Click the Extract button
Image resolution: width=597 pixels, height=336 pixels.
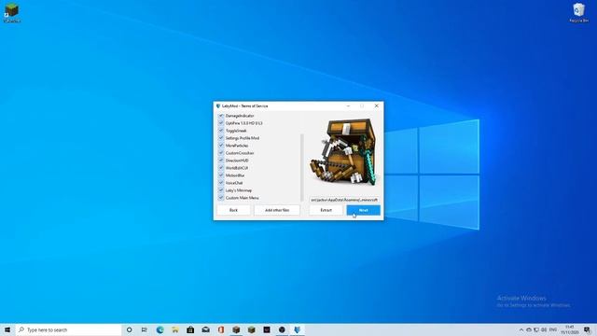326,210
